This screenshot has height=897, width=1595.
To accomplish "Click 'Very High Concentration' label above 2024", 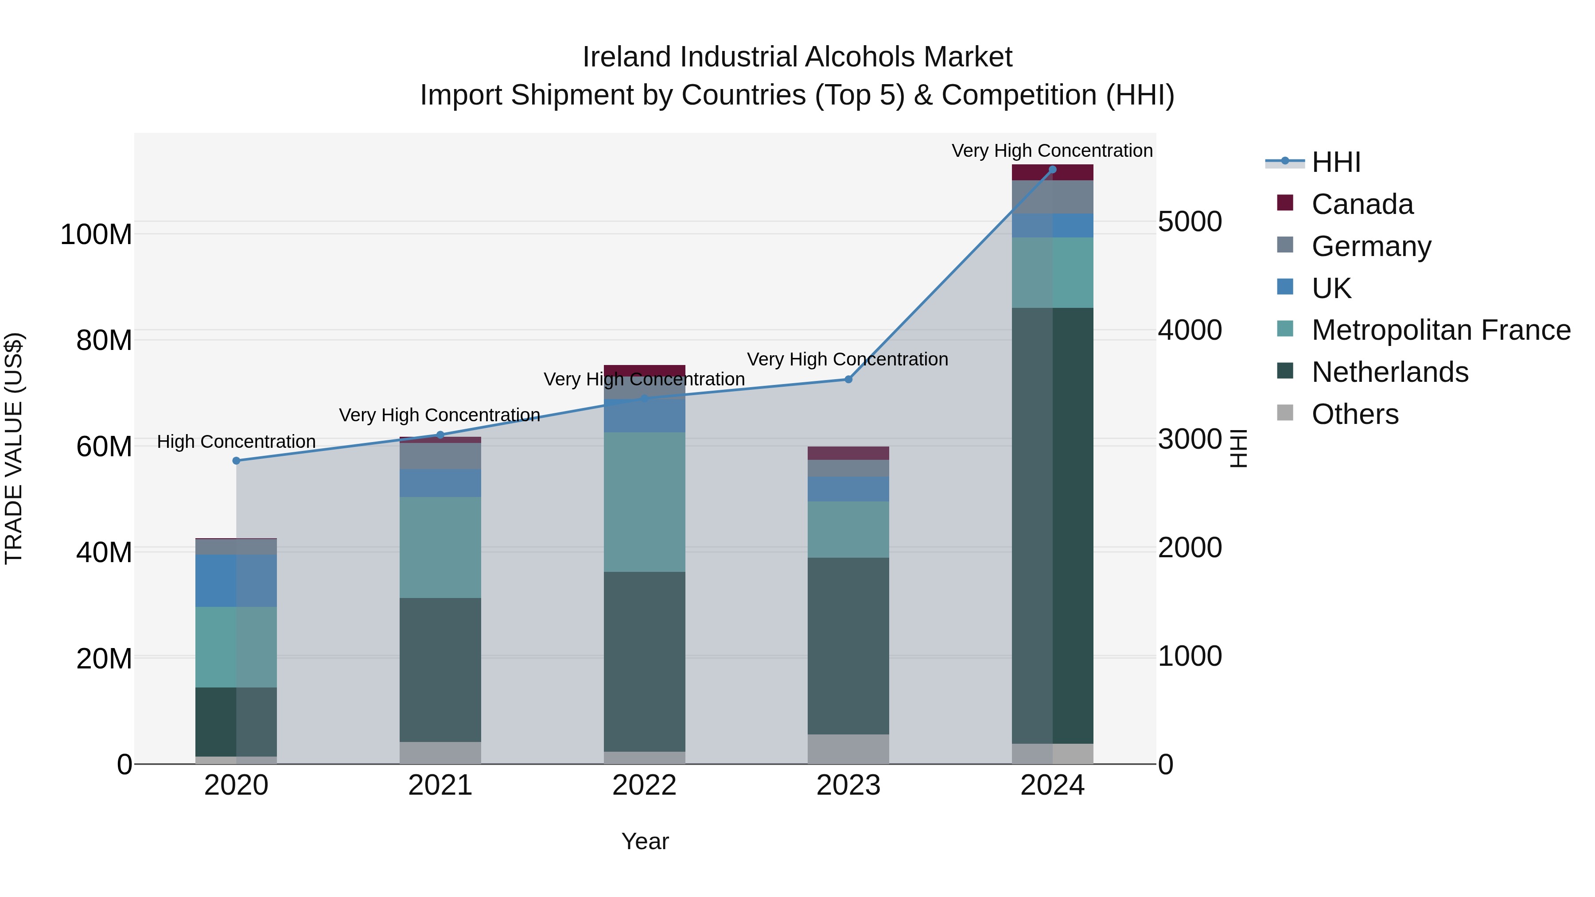I will (1052, 151).
